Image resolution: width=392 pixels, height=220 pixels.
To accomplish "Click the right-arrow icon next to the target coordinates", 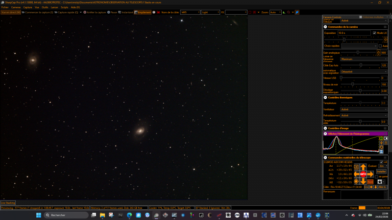I will pyautogui.click(x=371, y=187).
